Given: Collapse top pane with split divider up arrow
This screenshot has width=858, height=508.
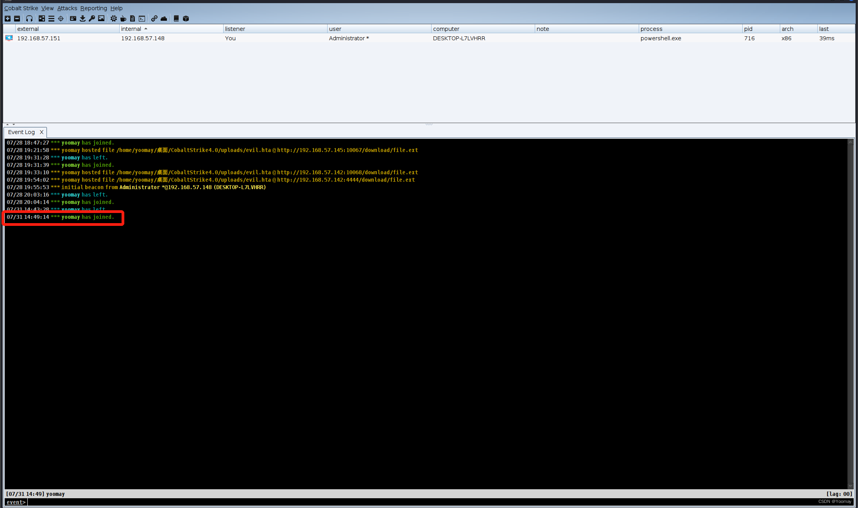Looking at the screenshot, I should [x=7, y=124].
